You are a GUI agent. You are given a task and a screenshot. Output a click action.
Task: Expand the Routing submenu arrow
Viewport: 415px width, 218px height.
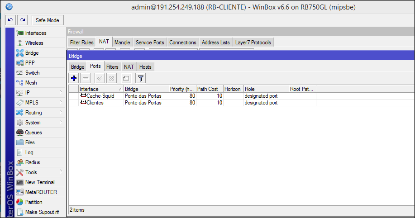61,112
